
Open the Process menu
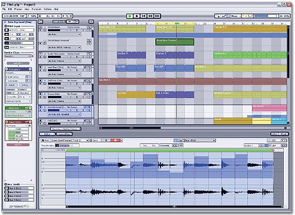click(x=18, y=9)
